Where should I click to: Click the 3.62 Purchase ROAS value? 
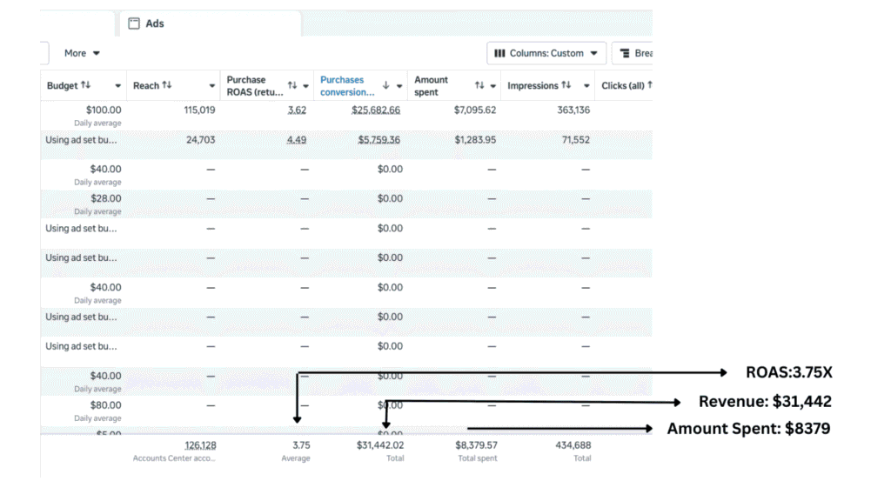click(297, 110)
